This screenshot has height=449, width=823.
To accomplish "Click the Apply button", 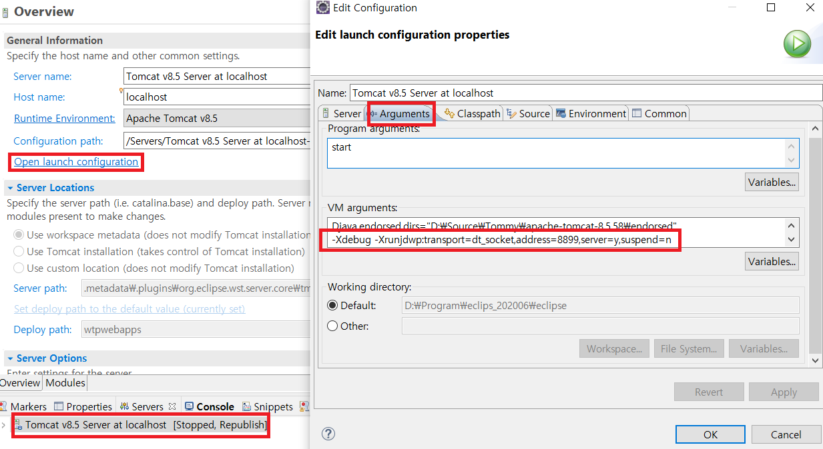I will coord(784,392).
